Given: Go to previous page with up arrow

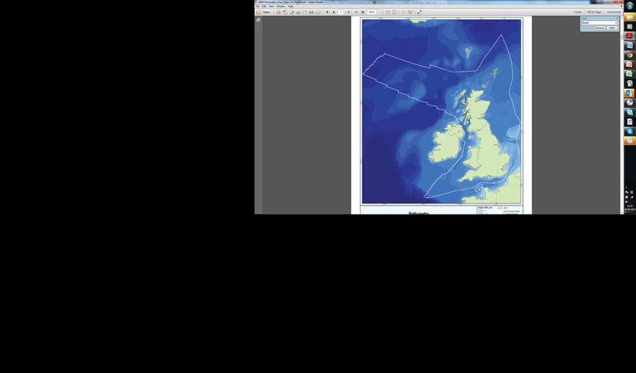Looking at the screenshot, I should tap(327, 12).
